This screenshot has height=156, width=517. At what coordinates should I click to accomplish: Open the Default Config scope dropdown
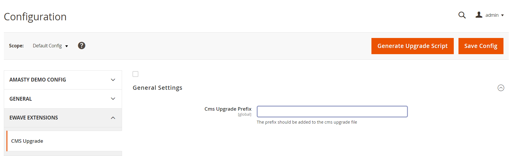click(x=48, y=46)
